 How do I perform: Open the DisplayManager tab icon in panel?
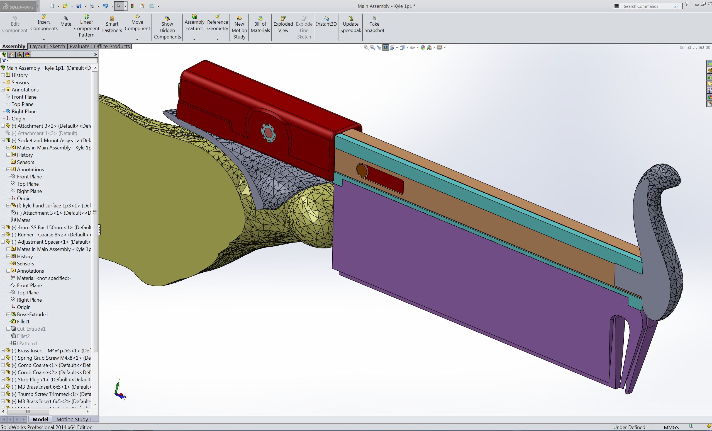tap(28, 54)
